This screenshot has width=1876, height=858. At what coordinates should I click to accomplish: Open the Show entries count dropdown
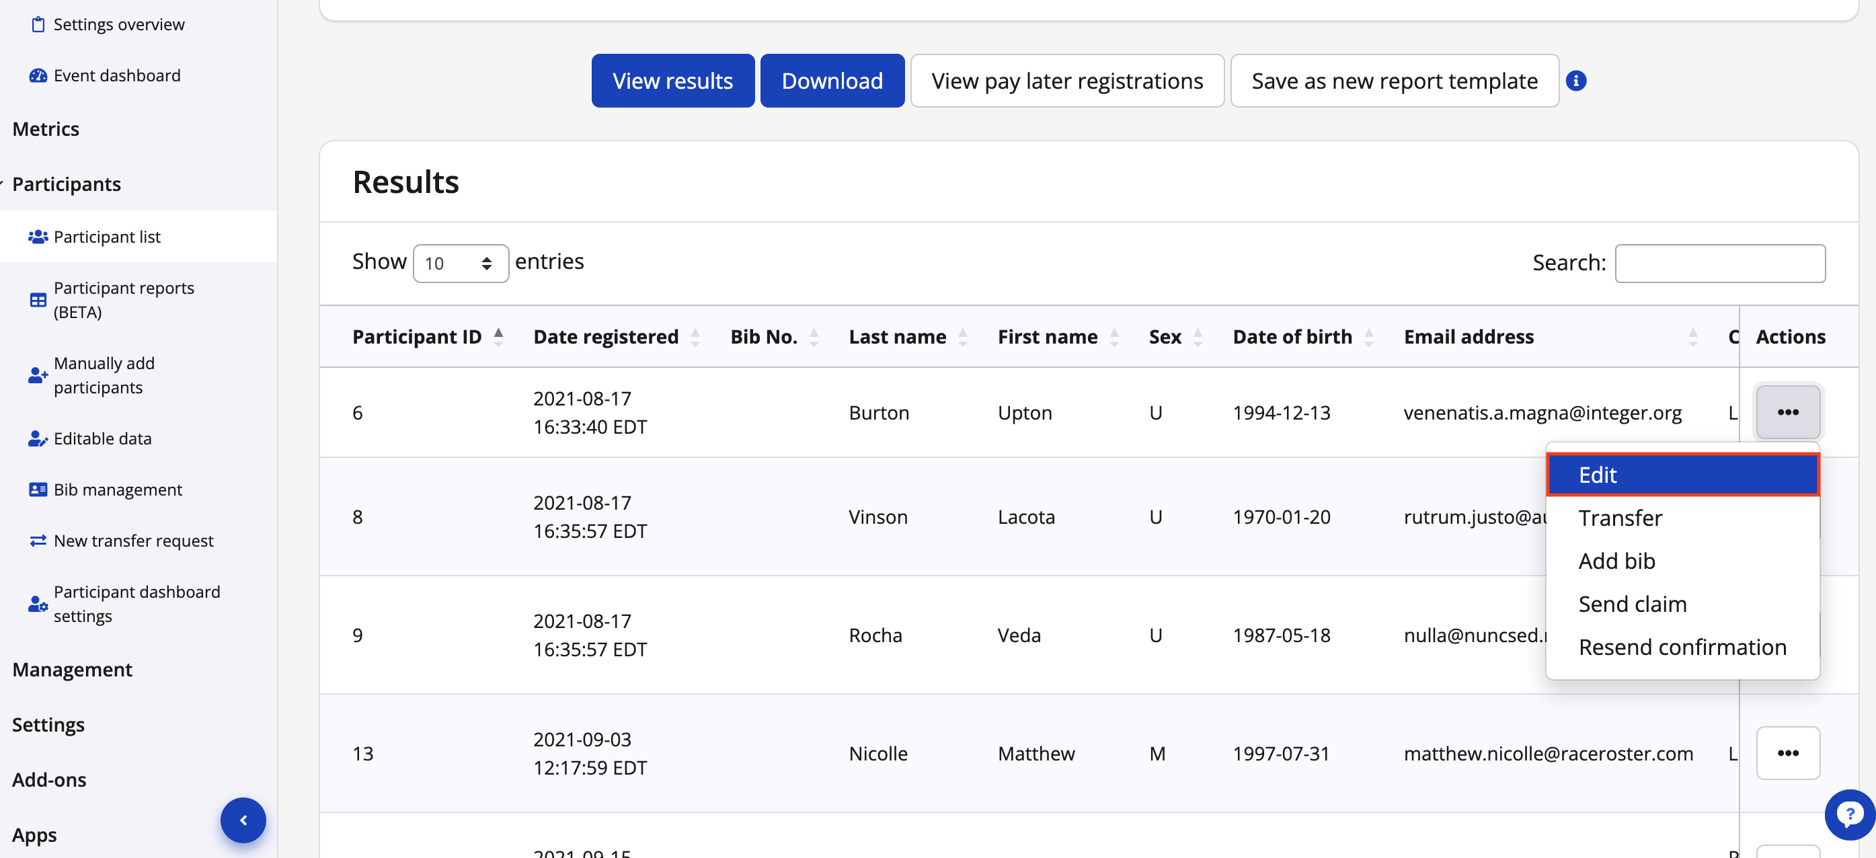pos(461,263)
